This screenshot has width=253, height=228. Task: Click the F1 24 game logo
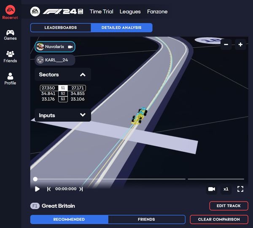click(x=63, y=11)
